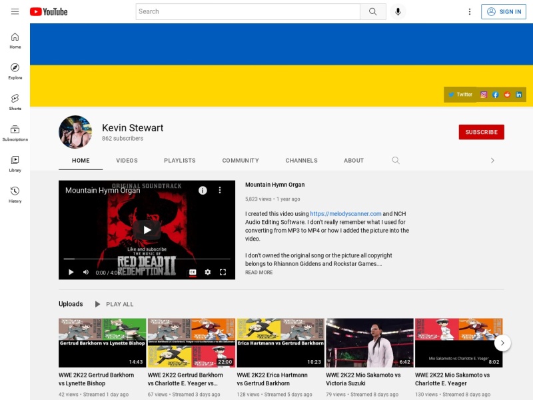Click Kevin Stewart's channel avatar
Screen dimensions: 533x400
(75, 132)
